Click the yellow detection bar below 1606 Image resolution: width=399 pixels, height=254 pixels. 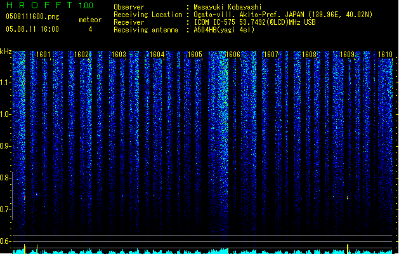[x=228, y=251]
